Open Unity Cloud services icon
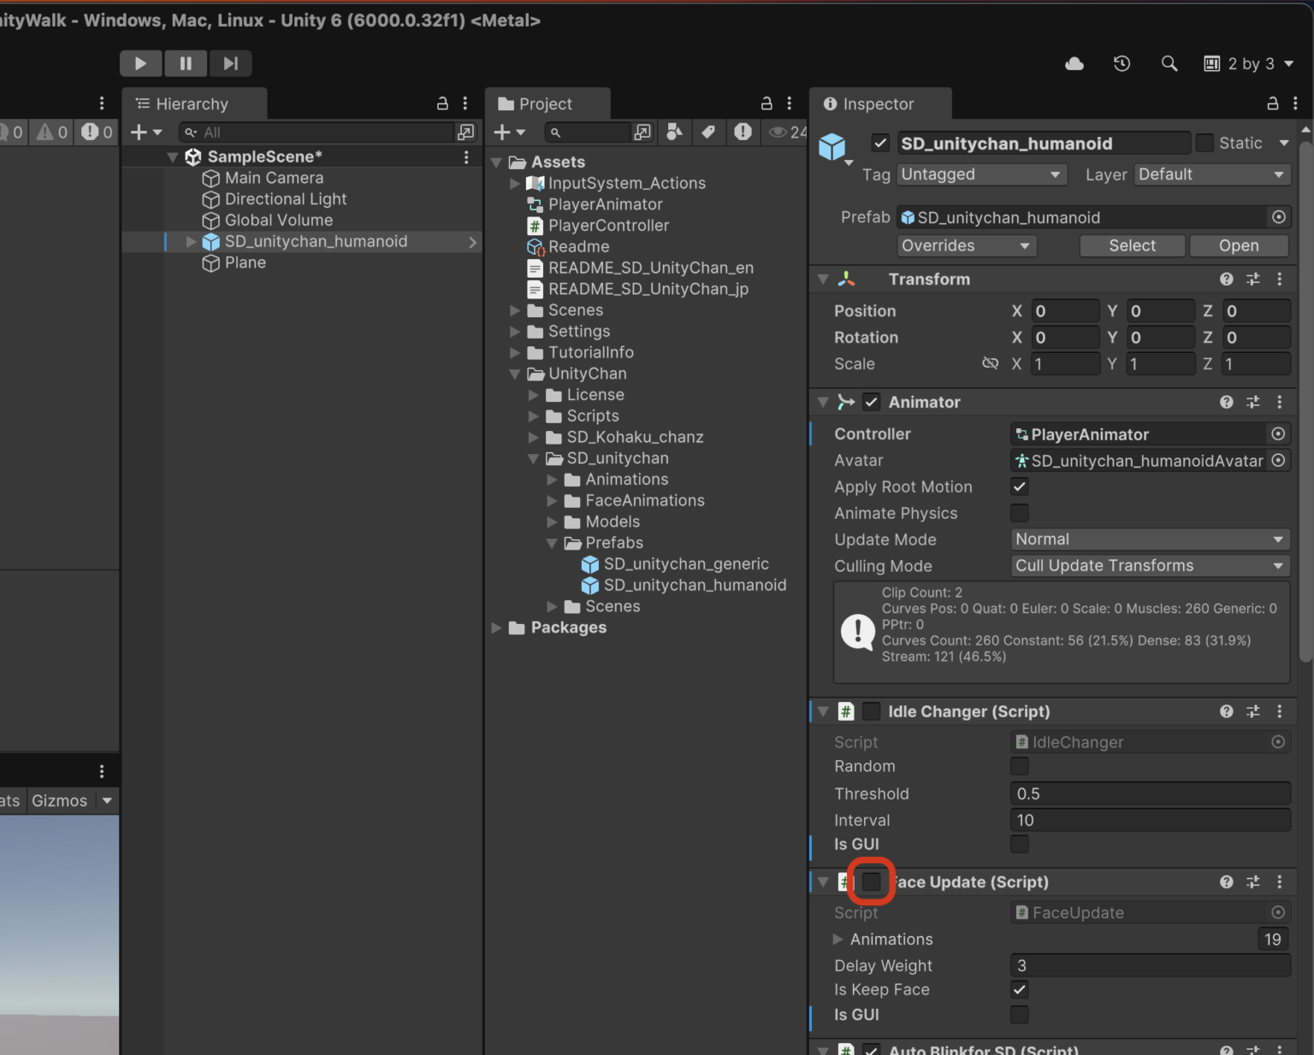 pos(1074,64)
